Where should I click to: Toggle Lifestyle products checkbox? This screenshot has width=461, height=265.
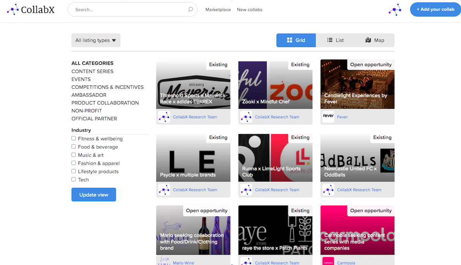74,171
